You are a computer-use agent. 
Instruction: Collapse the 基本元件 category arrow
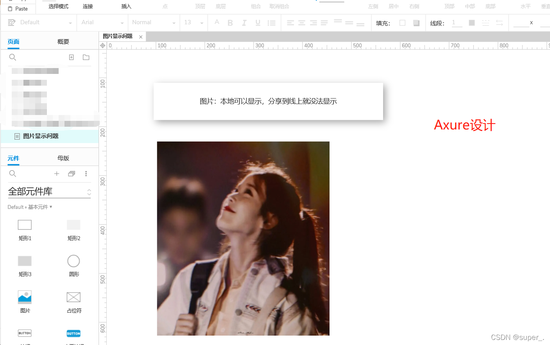tap(51, 207)
